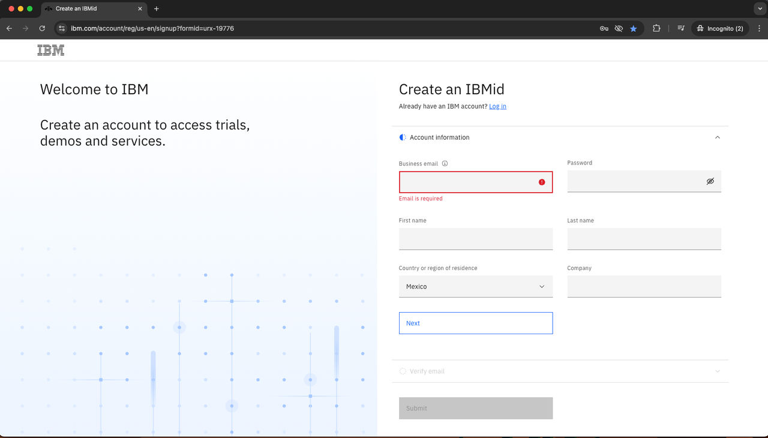Screen dimensions: 768x438
Task: Focus the Password input field
Action: (x=644, y=181)
